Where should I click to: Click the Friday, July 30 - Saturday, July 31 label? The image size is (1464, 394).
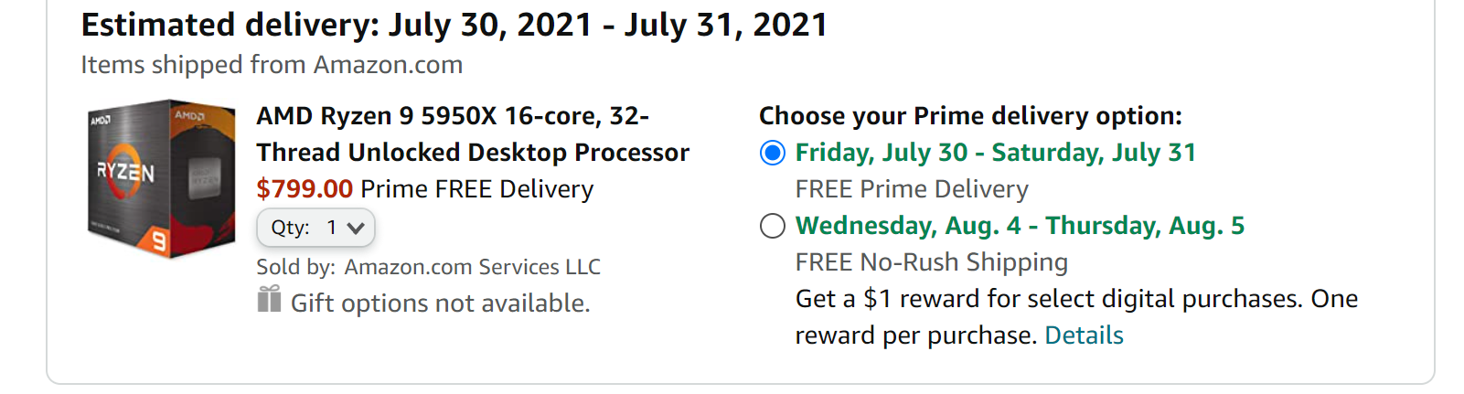pyautogui.click(x=995, y=153)
